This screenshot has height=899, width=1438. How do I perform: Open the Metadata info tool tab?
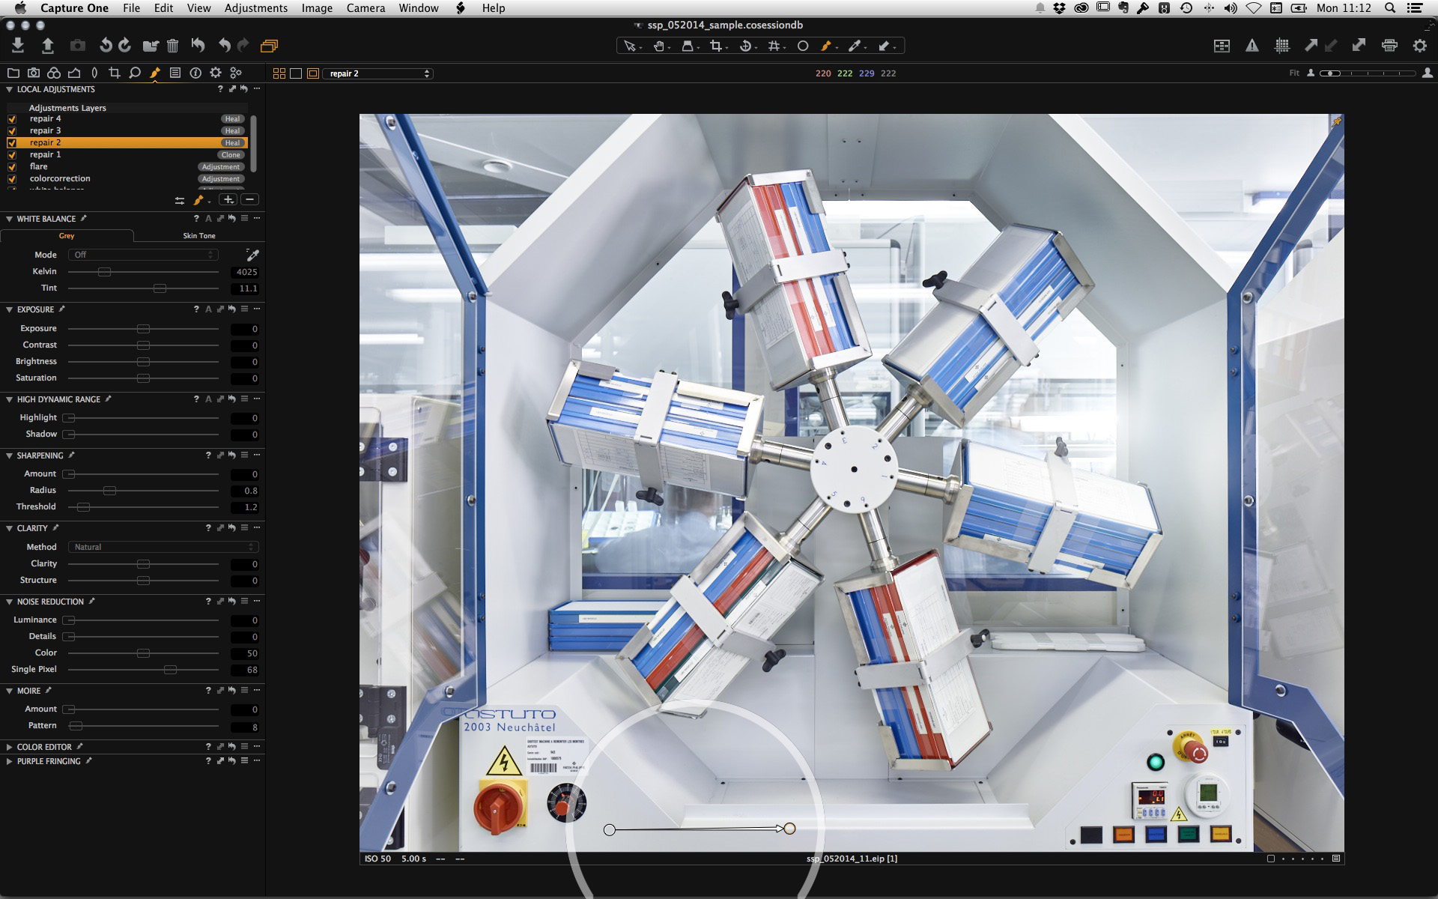coord(195,73)
